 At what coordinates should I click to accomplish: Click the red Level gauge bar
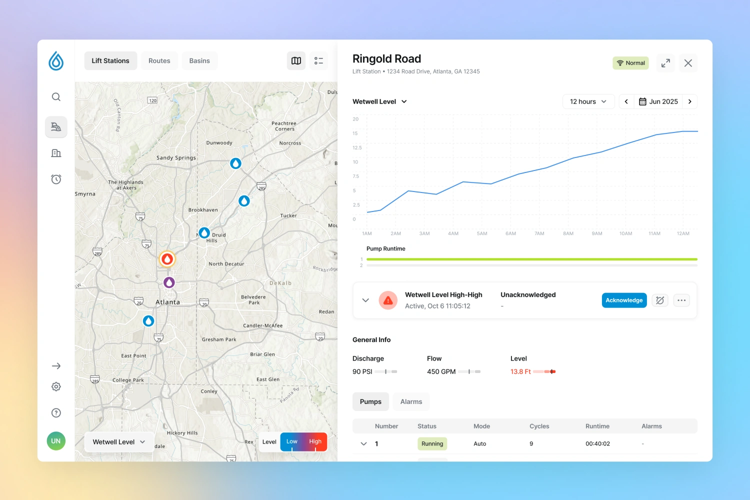coord(544,371)
